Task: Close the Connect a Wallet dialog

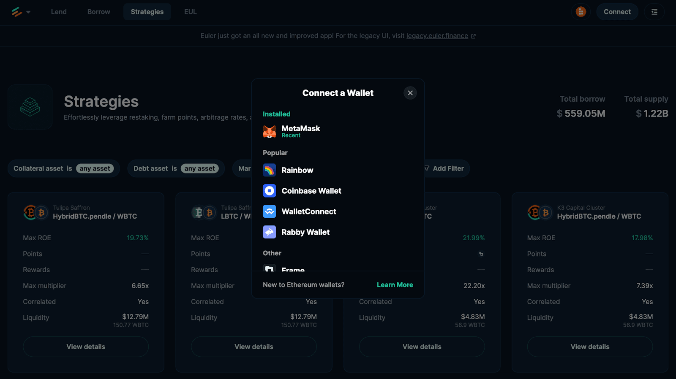Action: point(410,93)
